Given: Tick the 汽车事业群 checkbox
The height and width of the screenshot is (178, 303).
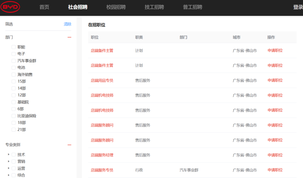Looking at the screenshot, I should (x=14, y=61).
